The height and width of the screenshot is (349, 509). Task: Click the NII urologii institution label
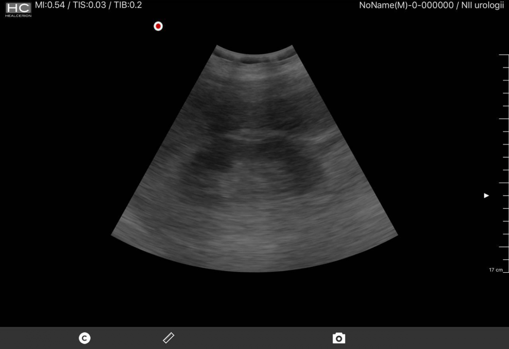(x=479, y=6)
